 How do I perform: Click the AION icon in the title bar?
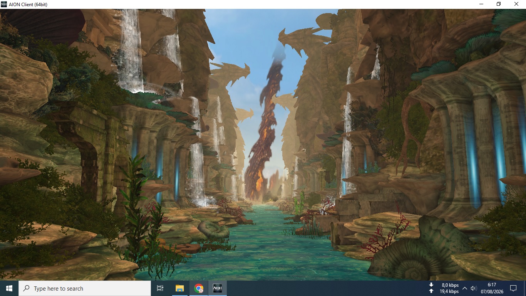coord(4,4)
